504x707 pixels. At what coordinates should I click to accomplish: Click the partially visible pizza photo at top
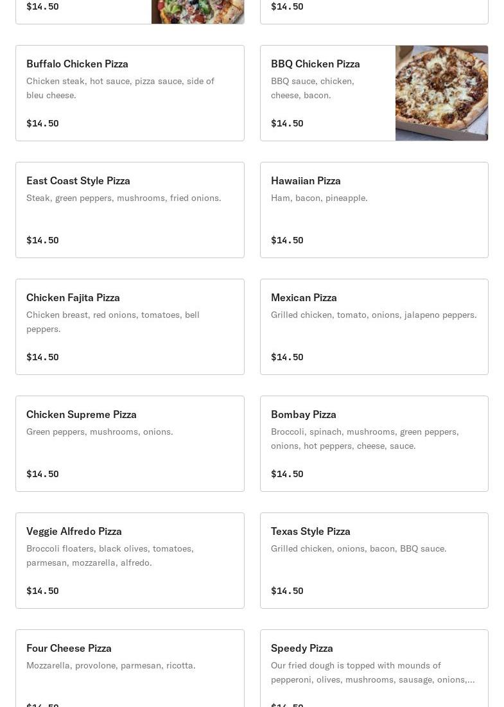pos(198,12)
